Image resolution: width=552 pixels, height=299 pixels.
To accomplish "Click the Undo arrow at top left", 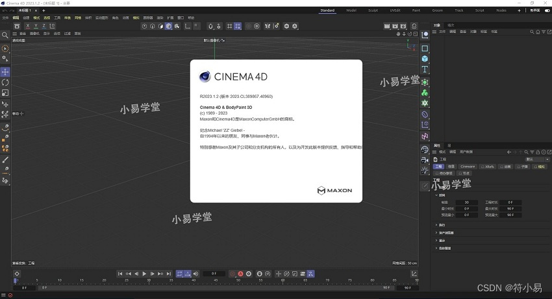I will 5,10.
